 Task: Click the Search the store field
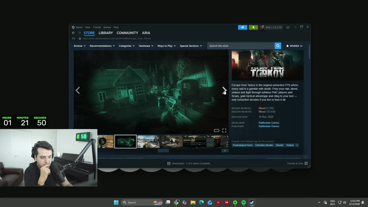pyautogui.click(x=241, y=46)
